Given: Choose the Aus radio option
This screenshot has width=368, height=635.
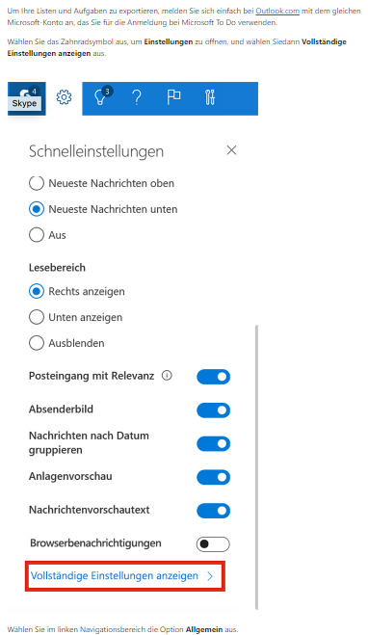Looking at the screenshot, I should point(37,235).
